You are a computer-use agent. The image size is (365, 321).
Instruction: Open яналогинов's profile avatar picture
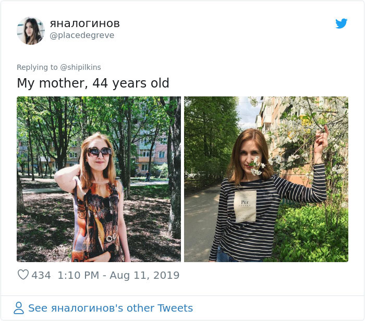coord(30,30)
